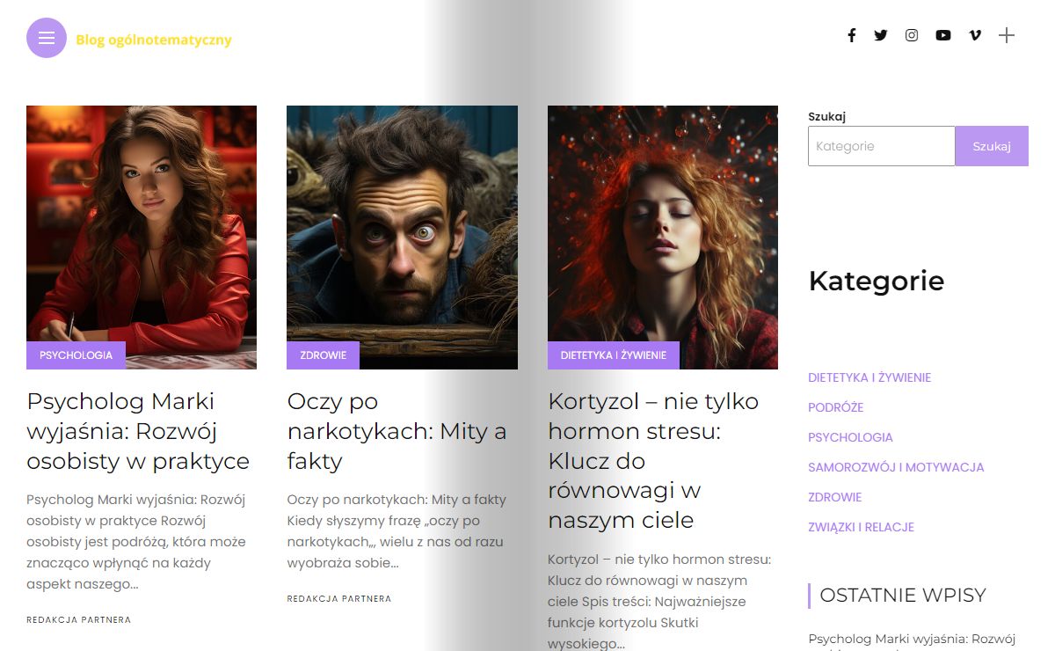
Task: Click the plus icon in header
Action: [x=1007, y=35]
